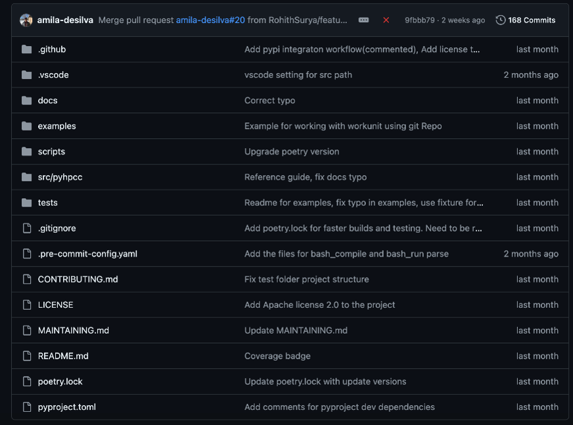Click the pyproject.toml file icon
The image size is (573, 425).
(27, 407)
